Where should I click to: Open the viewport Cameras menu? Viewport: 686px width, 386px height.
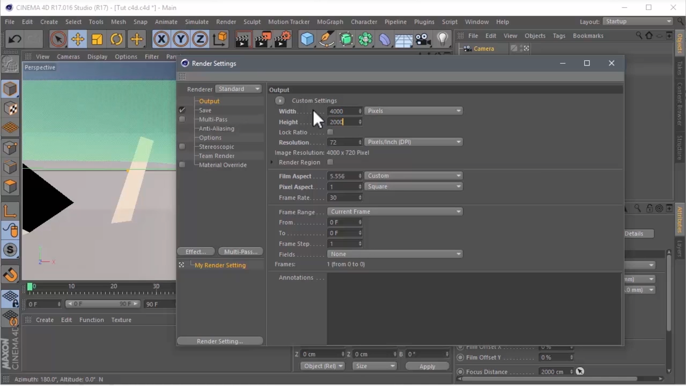68,57
